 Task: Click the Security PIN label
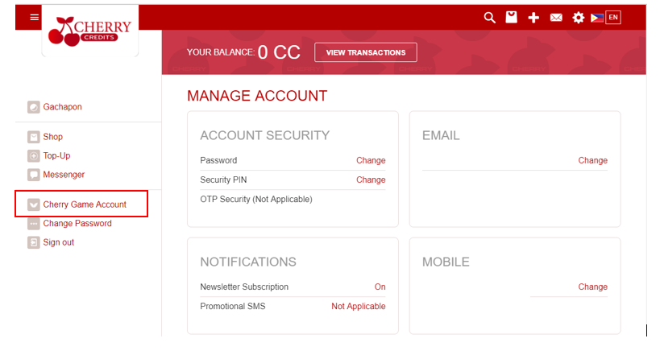[223, 180]
